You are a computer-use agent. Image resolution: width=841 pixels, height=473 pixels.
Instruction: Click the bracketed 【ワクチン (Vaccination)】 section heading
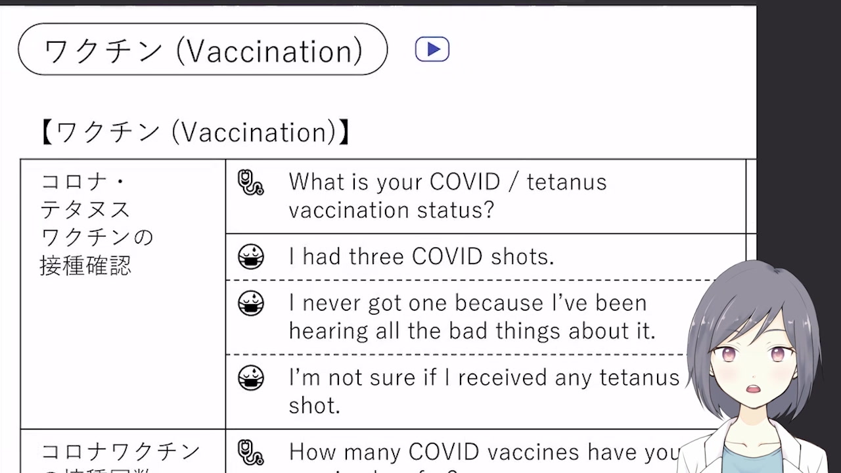coord(194,132)
